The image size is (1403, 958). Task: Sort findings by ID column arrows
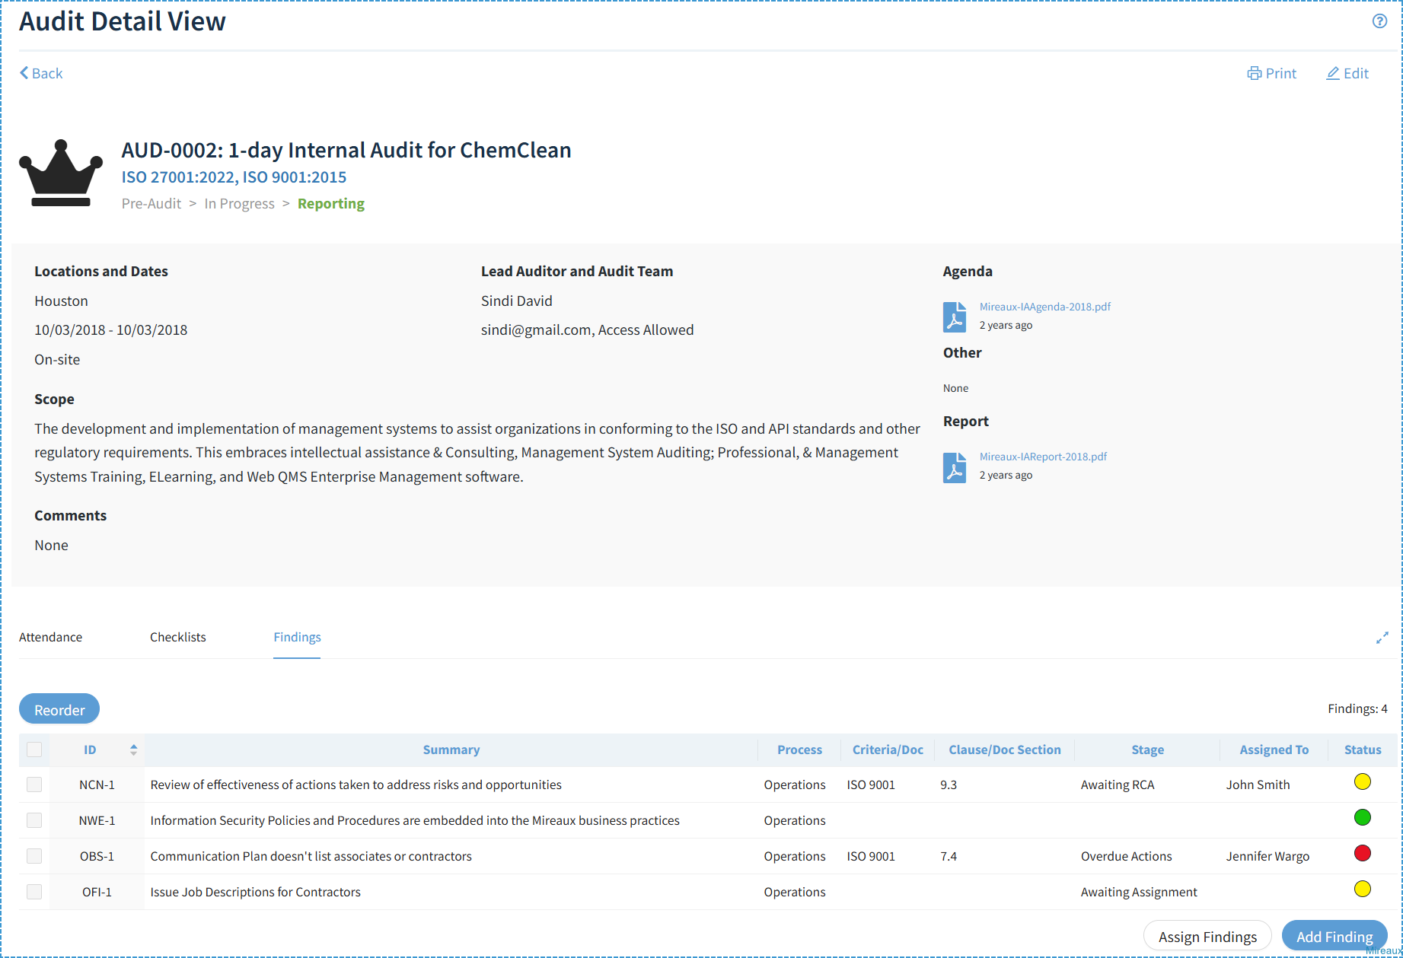pyautogui.click(x=133, y=750)
